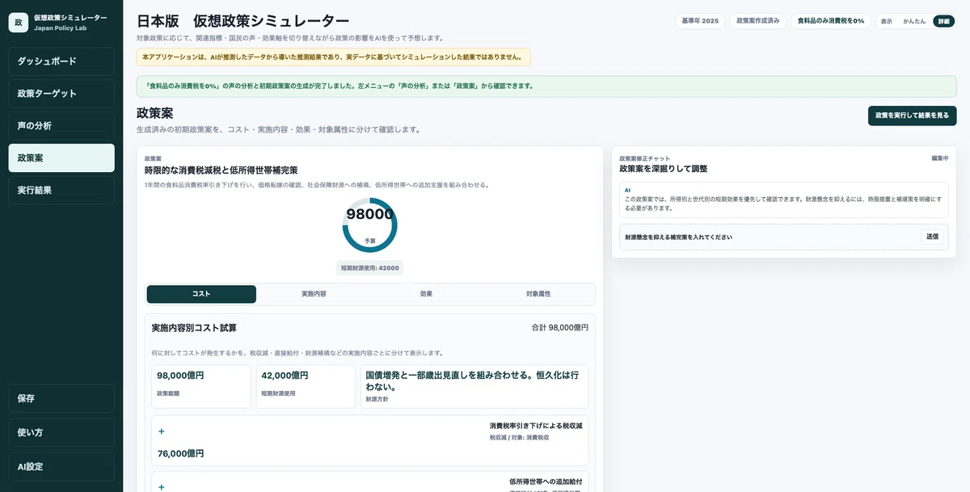Expand 消費税率引き下げによる税収減 plus icon

(x=161, y=431)
